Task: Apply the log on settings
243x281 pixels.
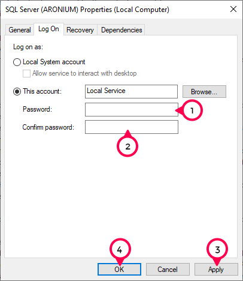Action: click(216, 270)
